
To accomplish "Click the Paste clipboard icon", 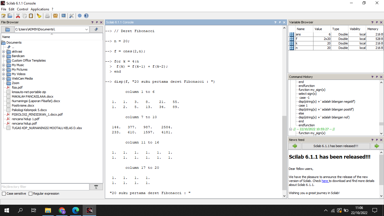I will [31, 16].
